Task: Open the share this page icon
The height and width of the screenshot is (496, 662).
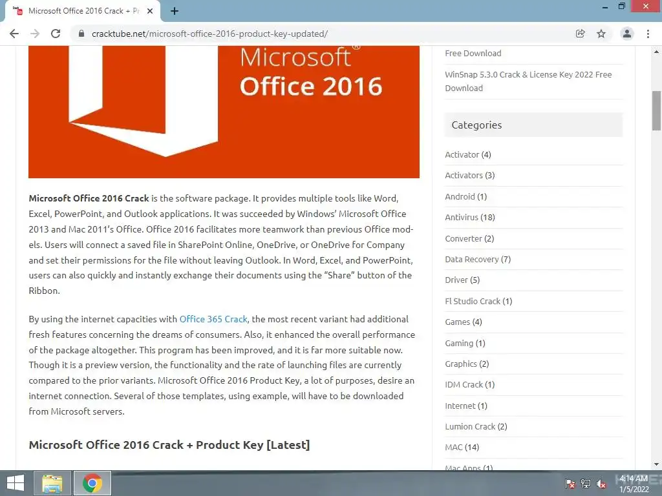Action: tap(581, 34)
